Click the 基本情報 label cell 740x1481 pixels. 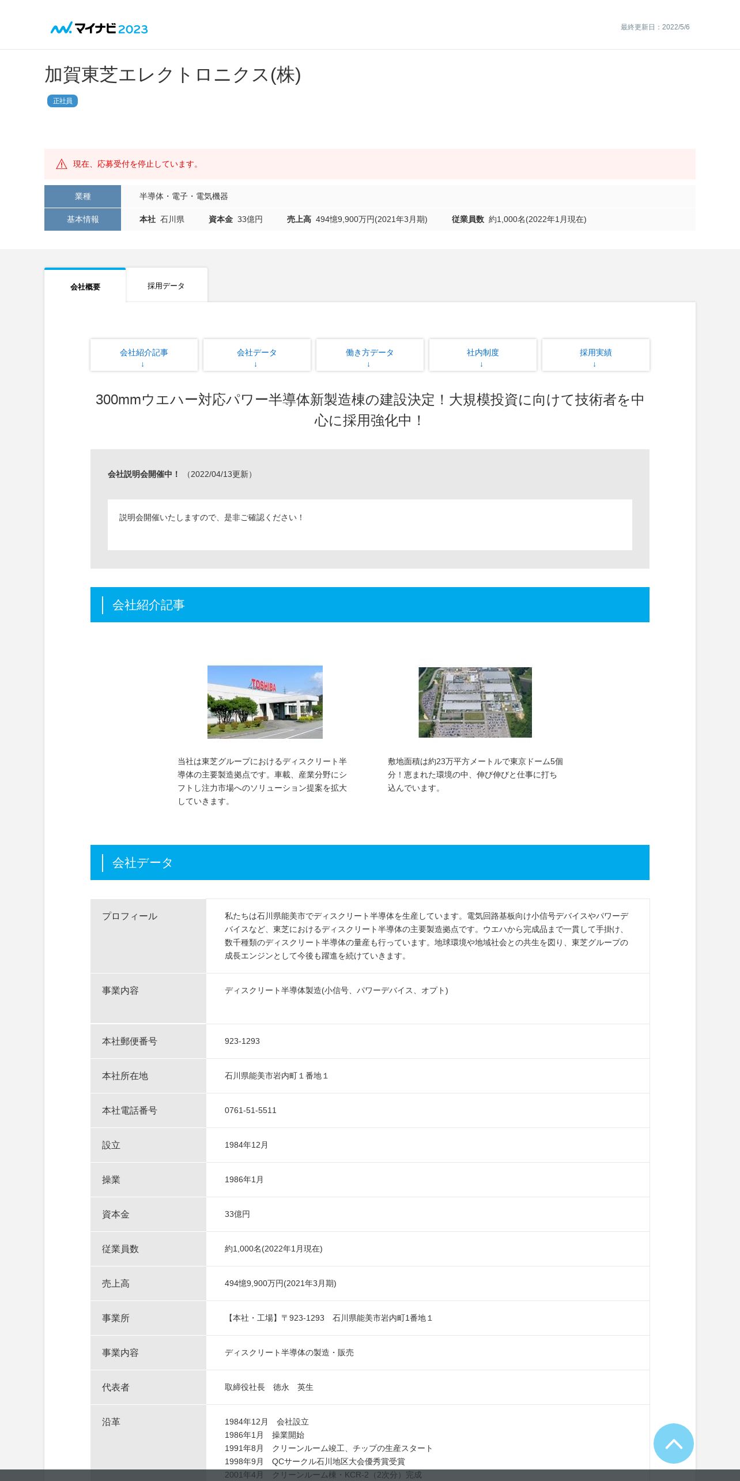[x=82, y=219]
